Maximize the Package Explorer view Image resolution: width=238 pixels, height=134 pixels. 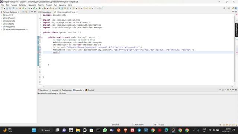(x=35, y=12)
